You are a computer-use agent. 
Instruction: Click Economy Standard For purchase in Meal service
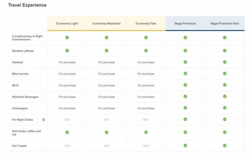tap(107, 74)
